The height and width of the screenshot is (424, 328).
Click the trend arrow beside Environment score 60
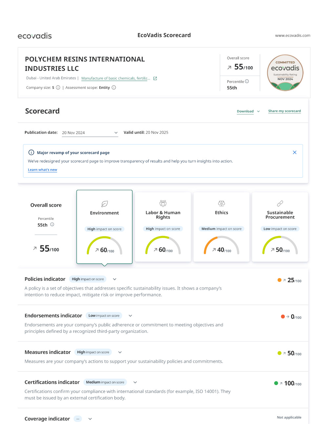[97, 250]
